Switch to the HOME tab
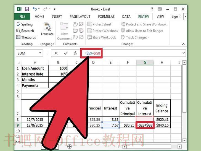This screenshot has width=201, height=151. 39,17
